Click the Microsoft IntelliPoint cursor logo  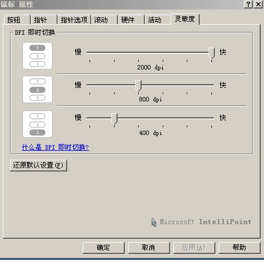coord(154,222)
